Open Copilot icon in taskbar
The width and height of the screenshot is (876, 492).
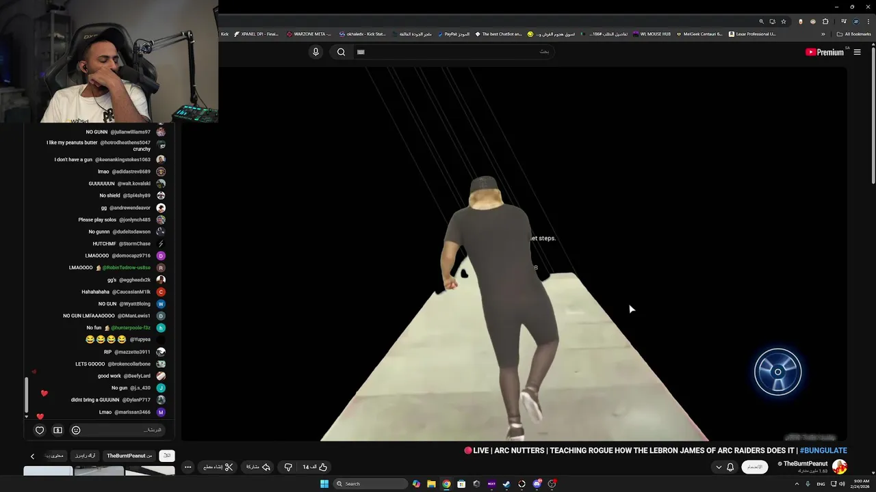click(416, 484)
